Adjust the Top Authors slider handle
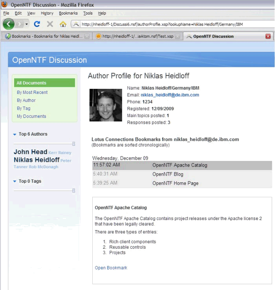 pos(73,144)
